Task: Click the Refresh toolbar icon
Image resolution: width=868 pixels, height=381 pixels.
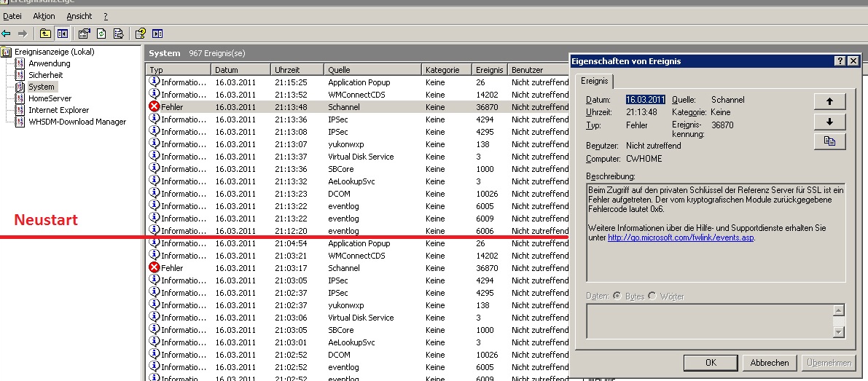Action: (x=101, y=34)
